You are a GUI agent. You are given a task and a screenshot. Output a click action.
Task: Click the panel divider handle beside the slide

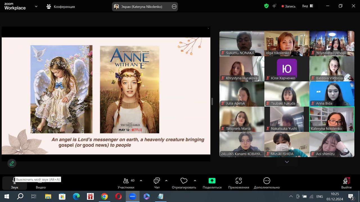(212, 101)
